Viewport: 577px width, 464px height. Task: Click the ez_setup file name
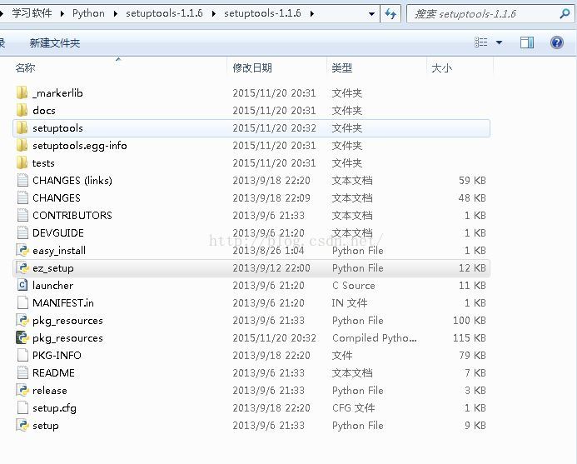pyautogui.click(x=53, y=268)
